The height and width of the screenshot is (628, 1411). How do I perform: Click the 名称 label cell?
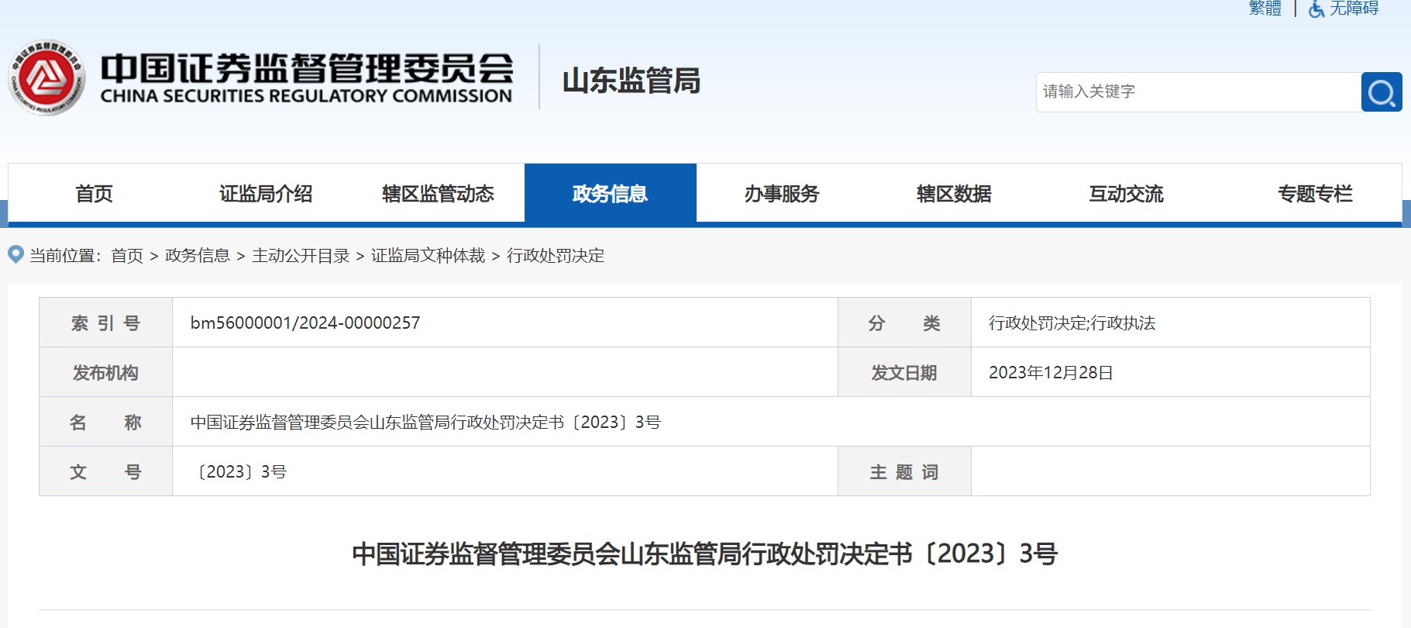coord(105,422)
